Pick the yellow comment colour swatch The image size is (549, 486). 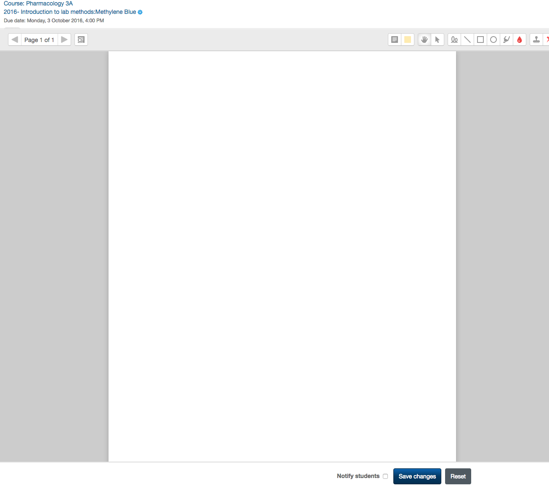tap(408, 40)
